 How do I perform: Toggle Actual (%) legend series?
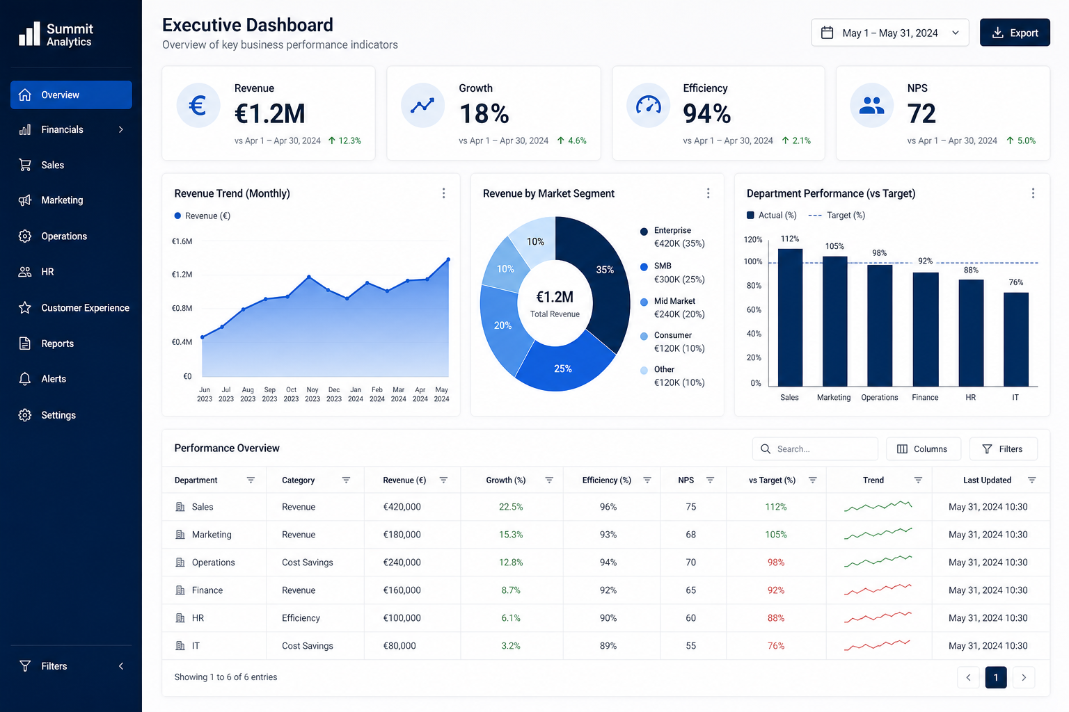pos(772,216)
